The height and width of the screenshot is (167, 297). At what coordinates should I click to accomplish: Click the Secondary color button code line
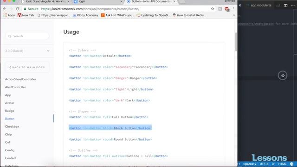[x=118, y=67]
